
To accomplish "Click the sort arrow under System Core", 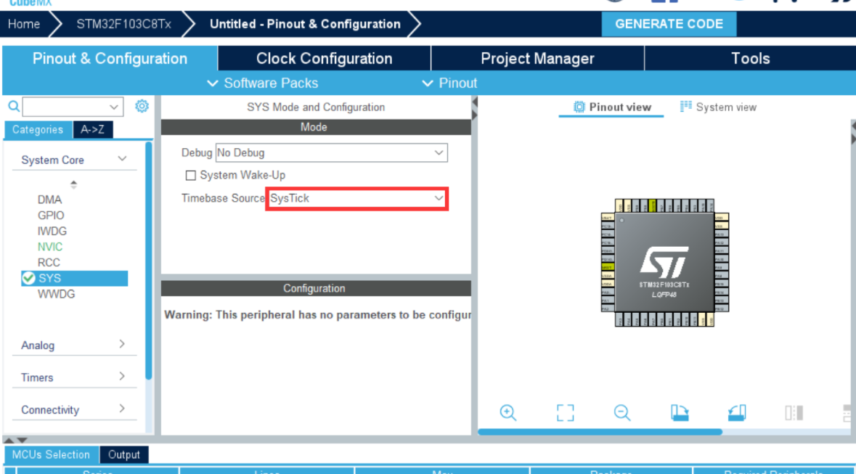I will (x=74, y=184).
